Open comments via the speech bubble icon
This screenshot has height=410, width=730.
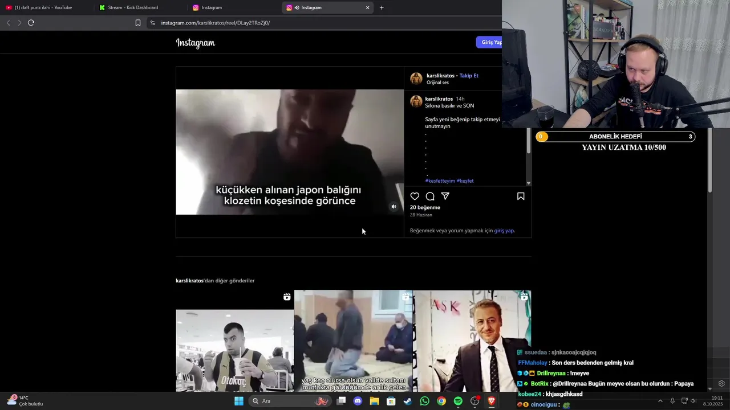coord(430,196)
